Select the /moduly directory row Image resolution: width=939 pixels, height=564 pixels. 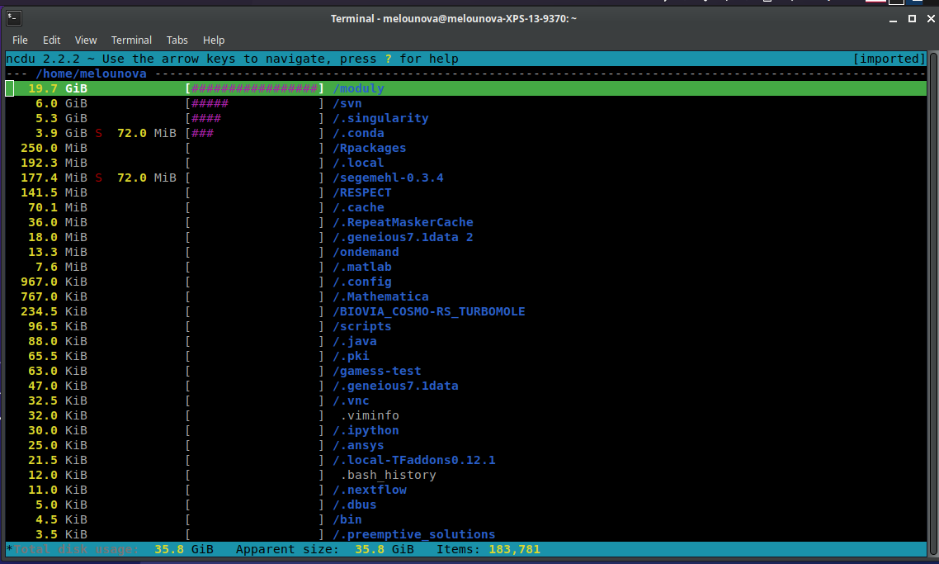click(x=359, y=88)
